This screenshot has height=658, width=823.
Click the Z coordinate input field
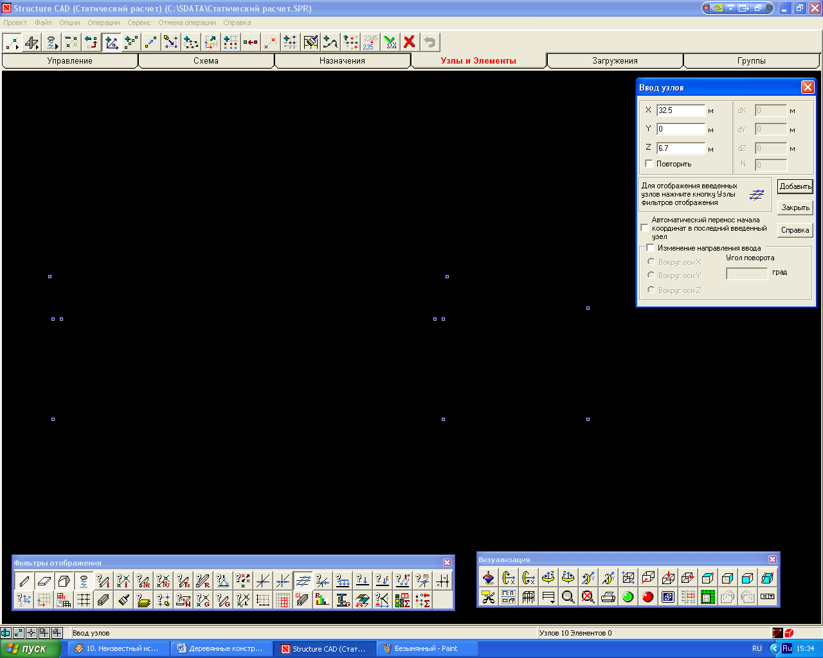[681, 148]
